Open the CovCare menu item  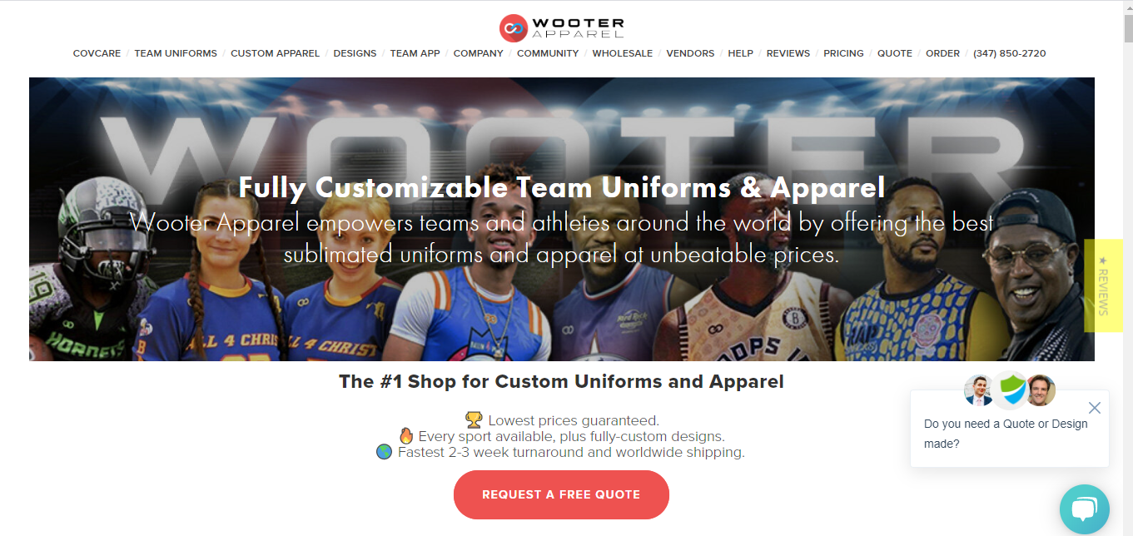coord(97,53)
